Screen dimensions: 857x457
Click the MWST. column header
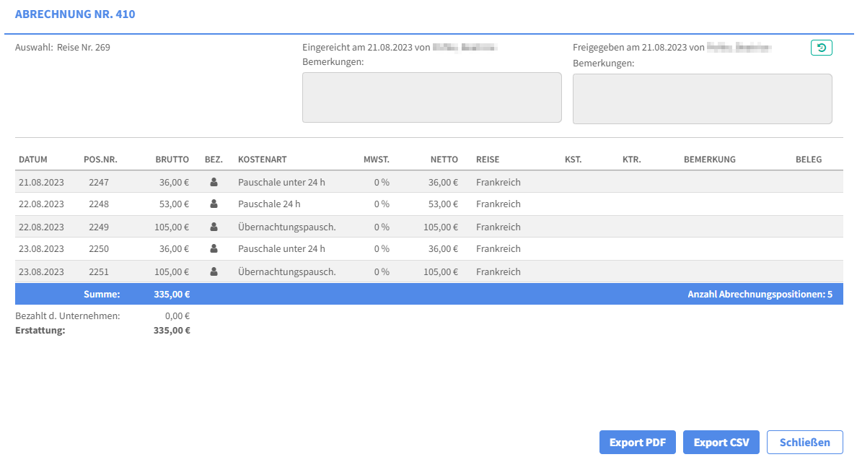(x=377, y=160)
